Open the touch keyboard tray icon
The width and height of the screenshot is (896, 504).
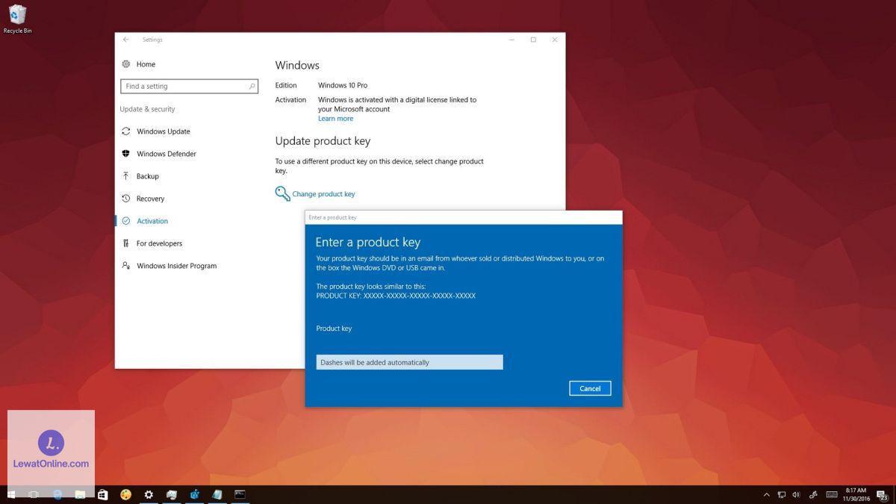(831, 495)
